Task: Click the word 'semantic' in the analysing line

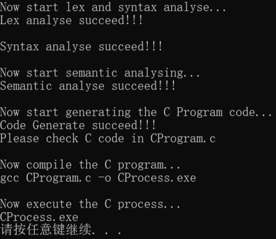Action: [91, 73]
